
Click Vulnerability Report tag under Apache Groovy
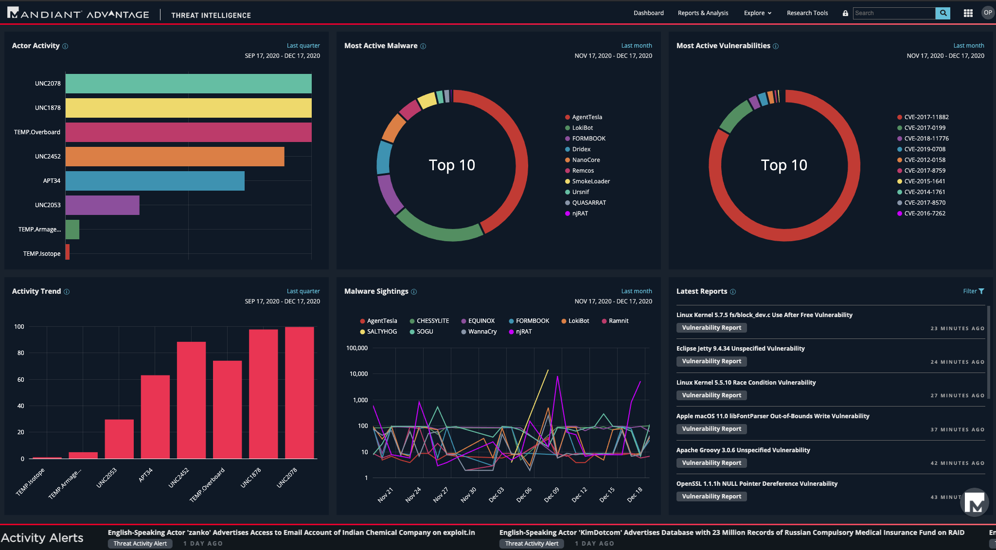coord(711,463)
